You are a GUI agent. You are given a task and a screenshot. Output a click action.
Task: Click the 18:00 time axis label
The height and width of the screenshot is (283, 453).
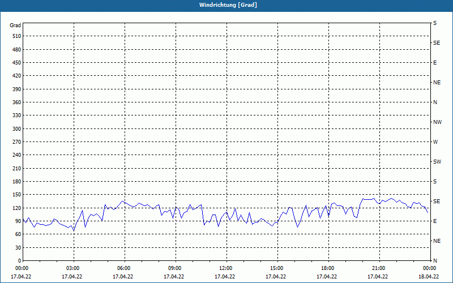328,268
